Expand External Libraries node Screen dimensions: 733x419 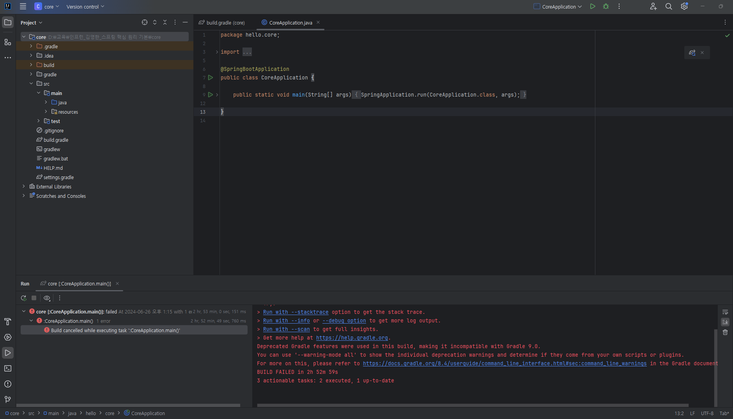pyautogui.click(x=24, y=187)
